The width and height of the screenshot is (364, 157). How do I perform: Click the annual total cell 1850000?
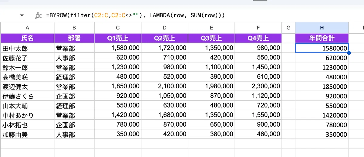[322, 87]
